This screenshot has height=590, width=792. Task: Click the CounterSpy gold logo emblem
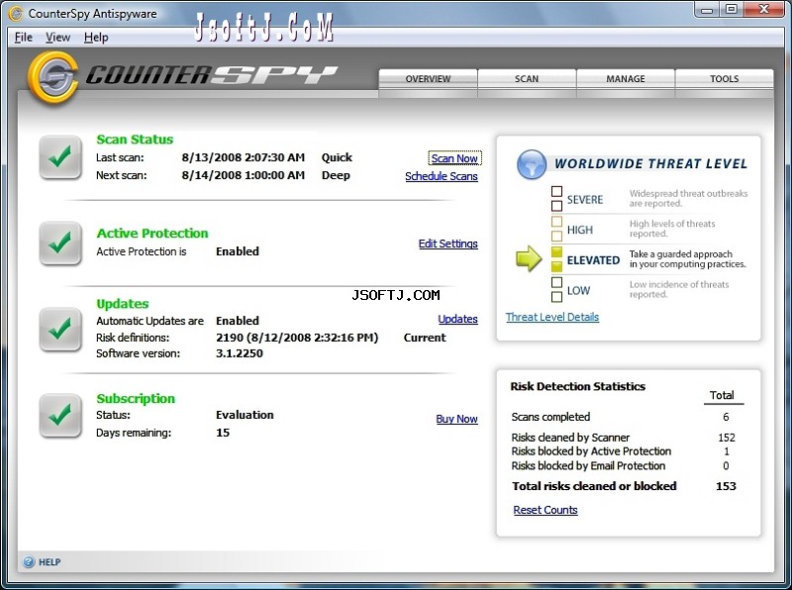[53, 77]
